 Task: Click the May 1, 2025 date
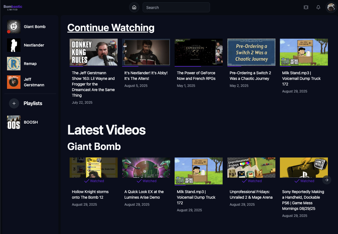[186, 86]
